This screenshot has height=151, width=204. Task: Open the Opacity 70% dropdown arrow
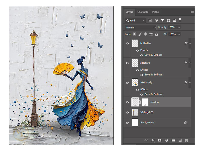(x=179, y=27)
